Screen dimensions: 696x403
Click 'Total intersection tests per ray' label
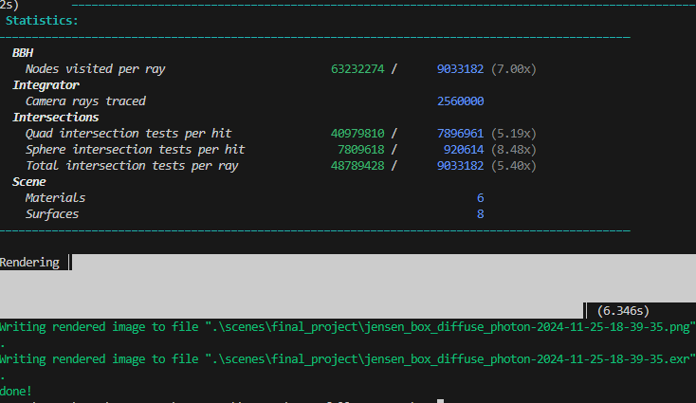click(x=132, y=166)
